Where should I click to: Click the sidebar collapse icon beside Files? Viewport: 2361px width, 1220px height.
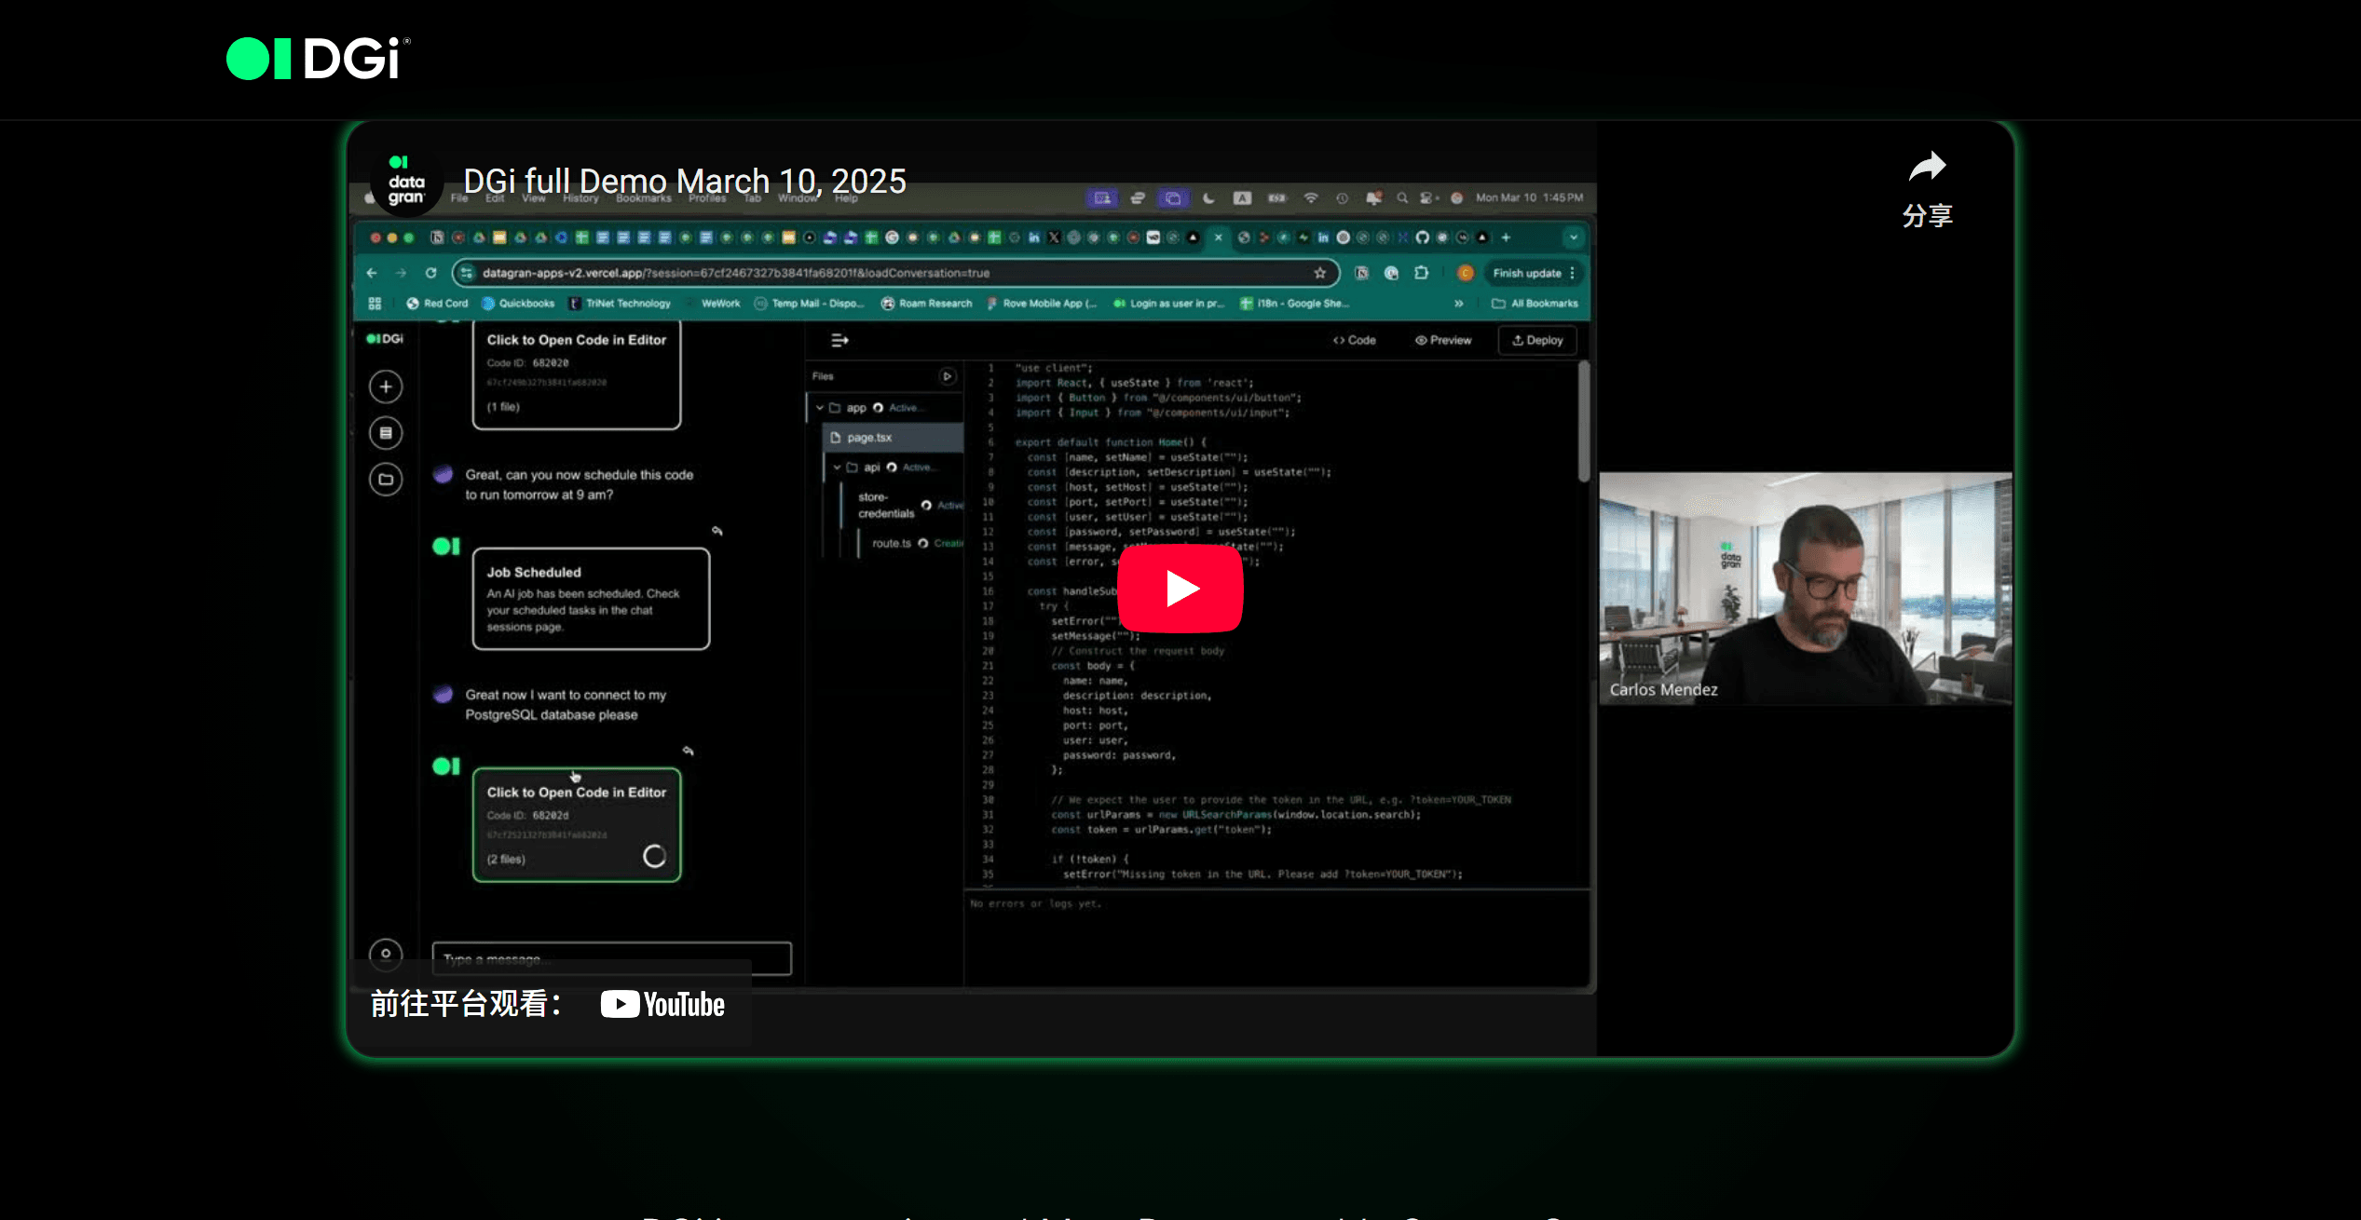[x=839, y=341]
